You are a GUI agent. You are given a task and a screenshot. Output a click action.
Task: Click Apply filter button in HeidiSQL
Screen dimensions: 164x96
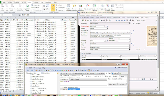(x=112, y=84)
